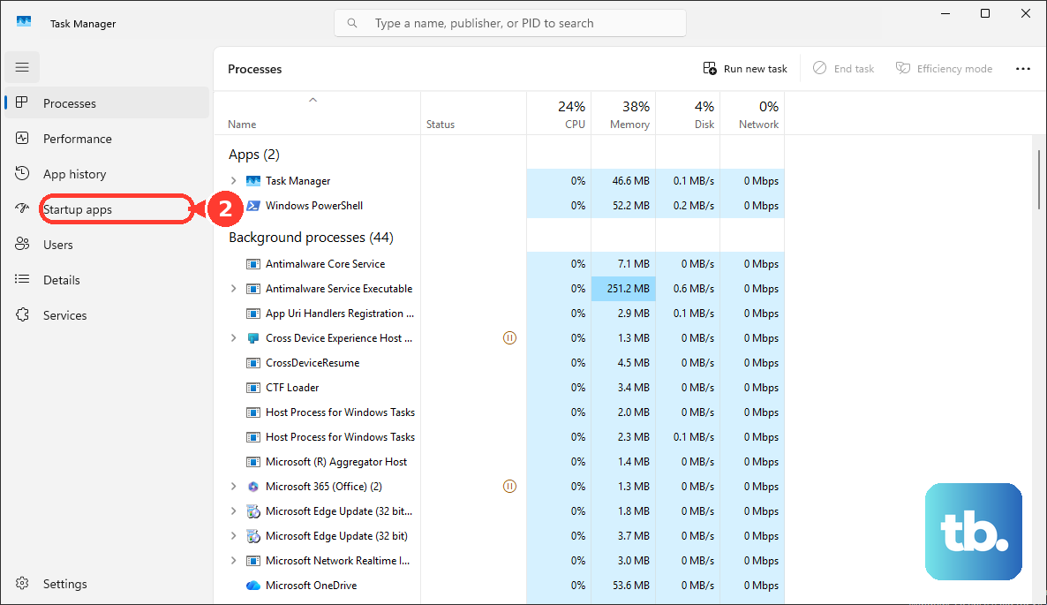The width and height of the screenshot is (1047, 605).
Task: Click the vertical scrollbar thumb
Action: pyautogui.click(x=1038, y=179)
